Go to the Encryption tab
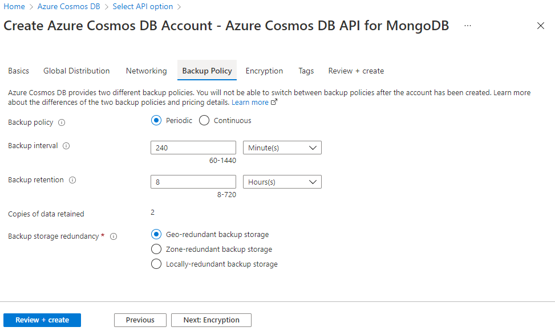555x331 pixels. (265, 71)
